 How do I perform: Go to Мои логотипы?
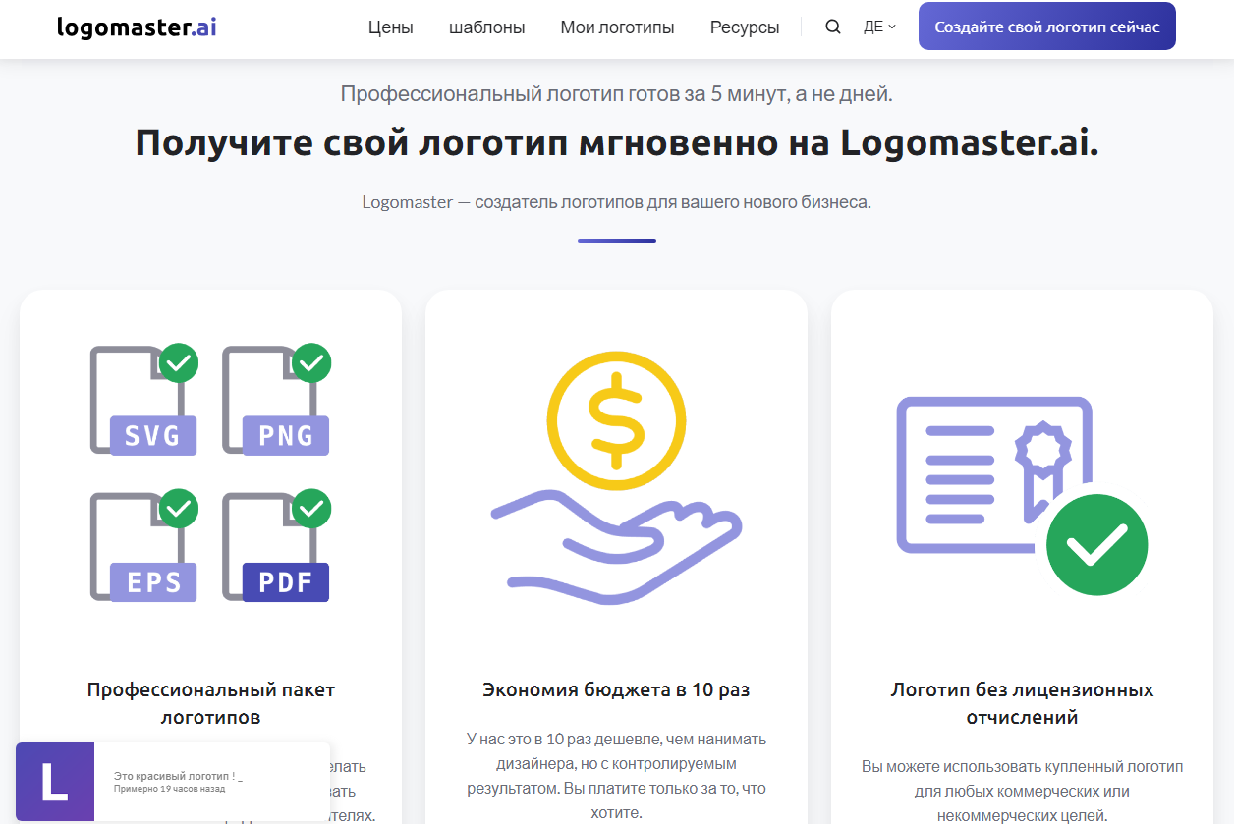617,27
